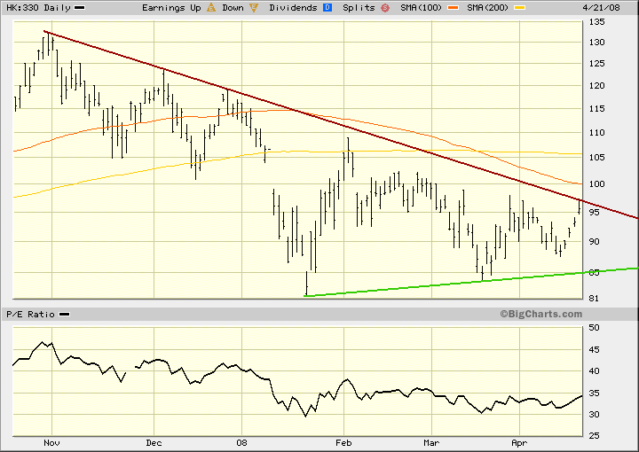
Task: Click the black HK:330 Daily legend marker
Action: 80,8
